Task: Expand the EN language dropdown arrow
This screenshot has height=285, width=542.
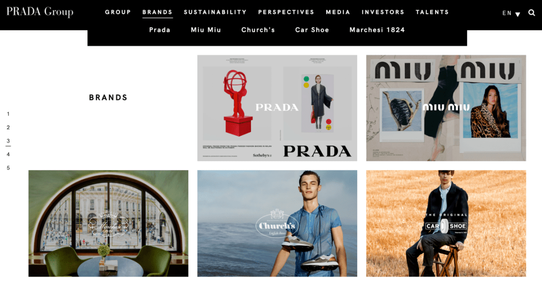Action: click(x=518, y=14)
